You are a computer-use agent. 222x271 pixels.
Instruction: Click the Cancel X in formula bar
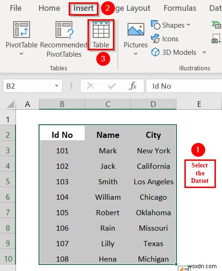tap(90, 86)
